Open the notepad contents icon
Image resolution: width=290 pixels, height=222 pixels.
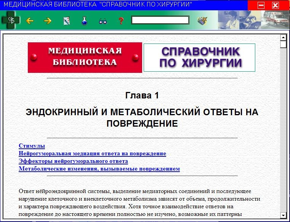(x=67, y=21)
